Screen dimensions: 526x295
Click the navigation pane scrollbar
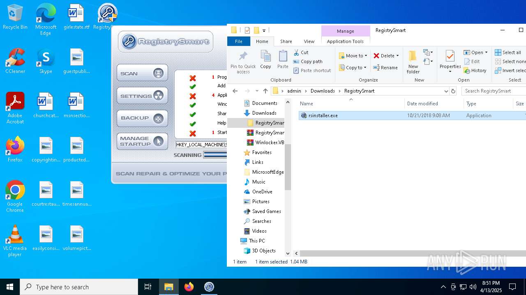click(288, 167)
